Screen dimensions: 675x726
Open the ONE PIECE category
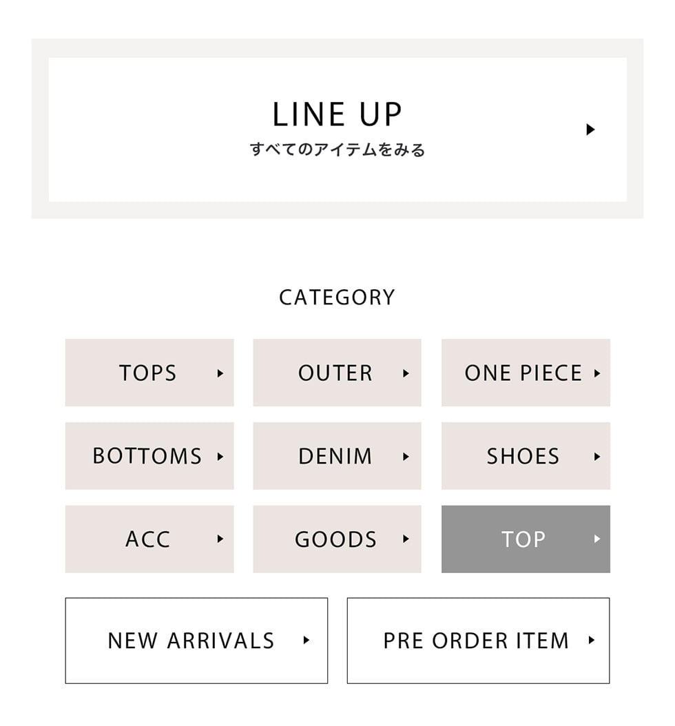click(x=523, y=373)
